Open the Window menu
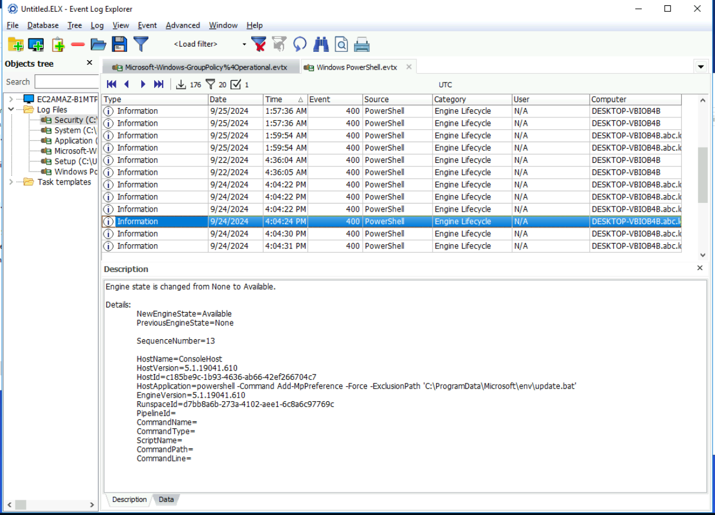The image size is (715, 515). click(x=223, y=25)
